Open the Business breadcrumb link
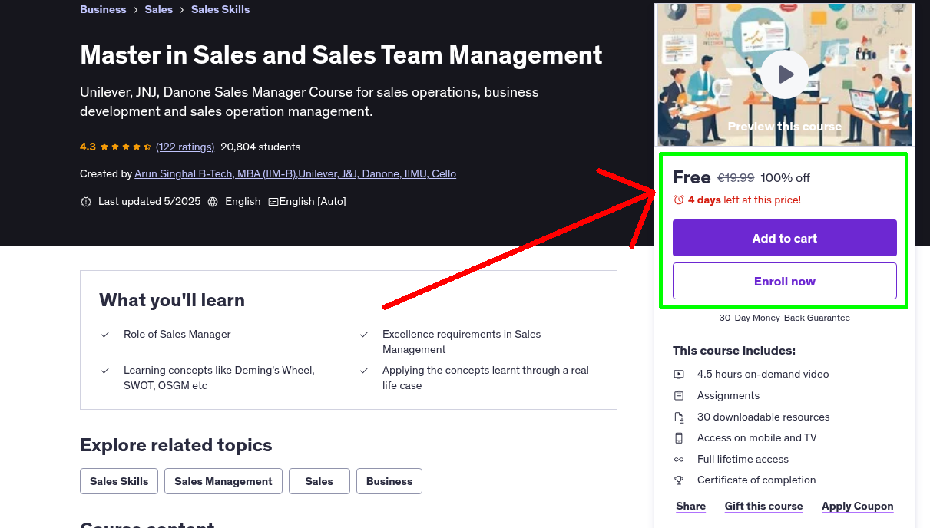This screenshot has height=528, width=930. 103,9
